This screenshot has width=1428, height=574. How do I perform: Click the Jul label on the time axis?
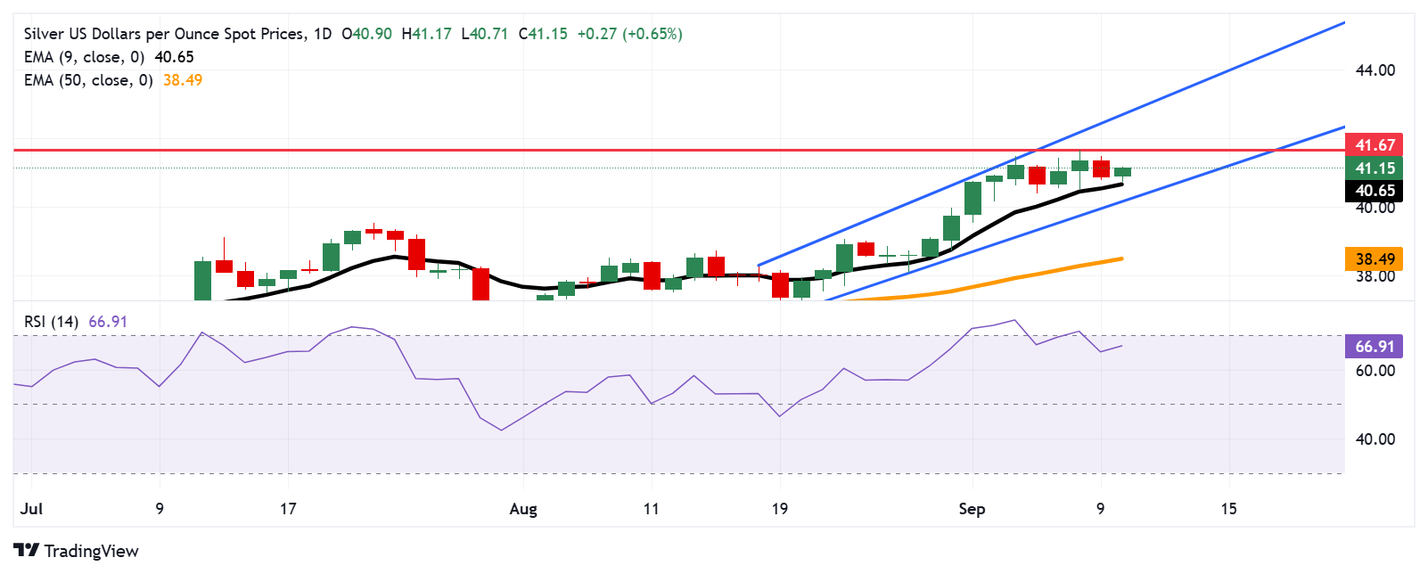31,509
